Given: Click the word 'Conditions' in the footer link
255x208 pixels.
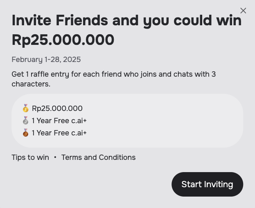Looking at the screenshot, I should (117, 157).
